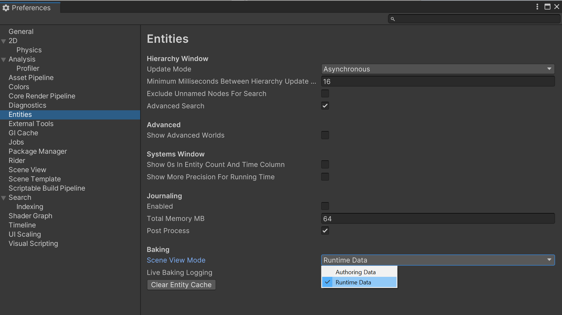Collapse the Search category arrow

tap(4, 198)
